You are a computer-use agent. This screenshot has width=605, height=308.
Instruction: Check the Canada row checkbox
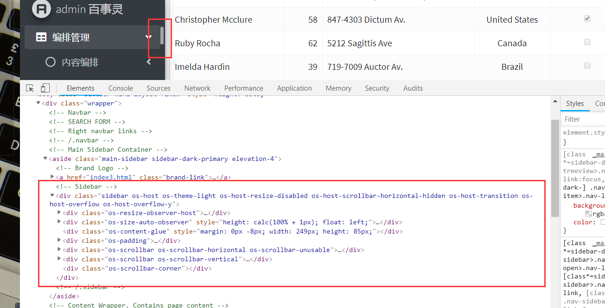click(587, 42)
